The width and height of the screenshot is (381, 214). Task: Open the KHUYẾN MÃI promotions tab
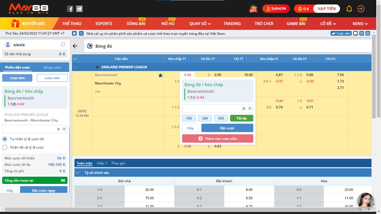[29, 24]
